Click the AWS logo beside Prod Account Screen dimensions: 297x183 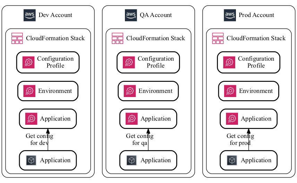point(230,15)
